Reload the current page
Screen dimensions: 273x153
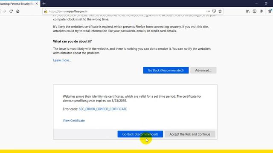[11, 11]
